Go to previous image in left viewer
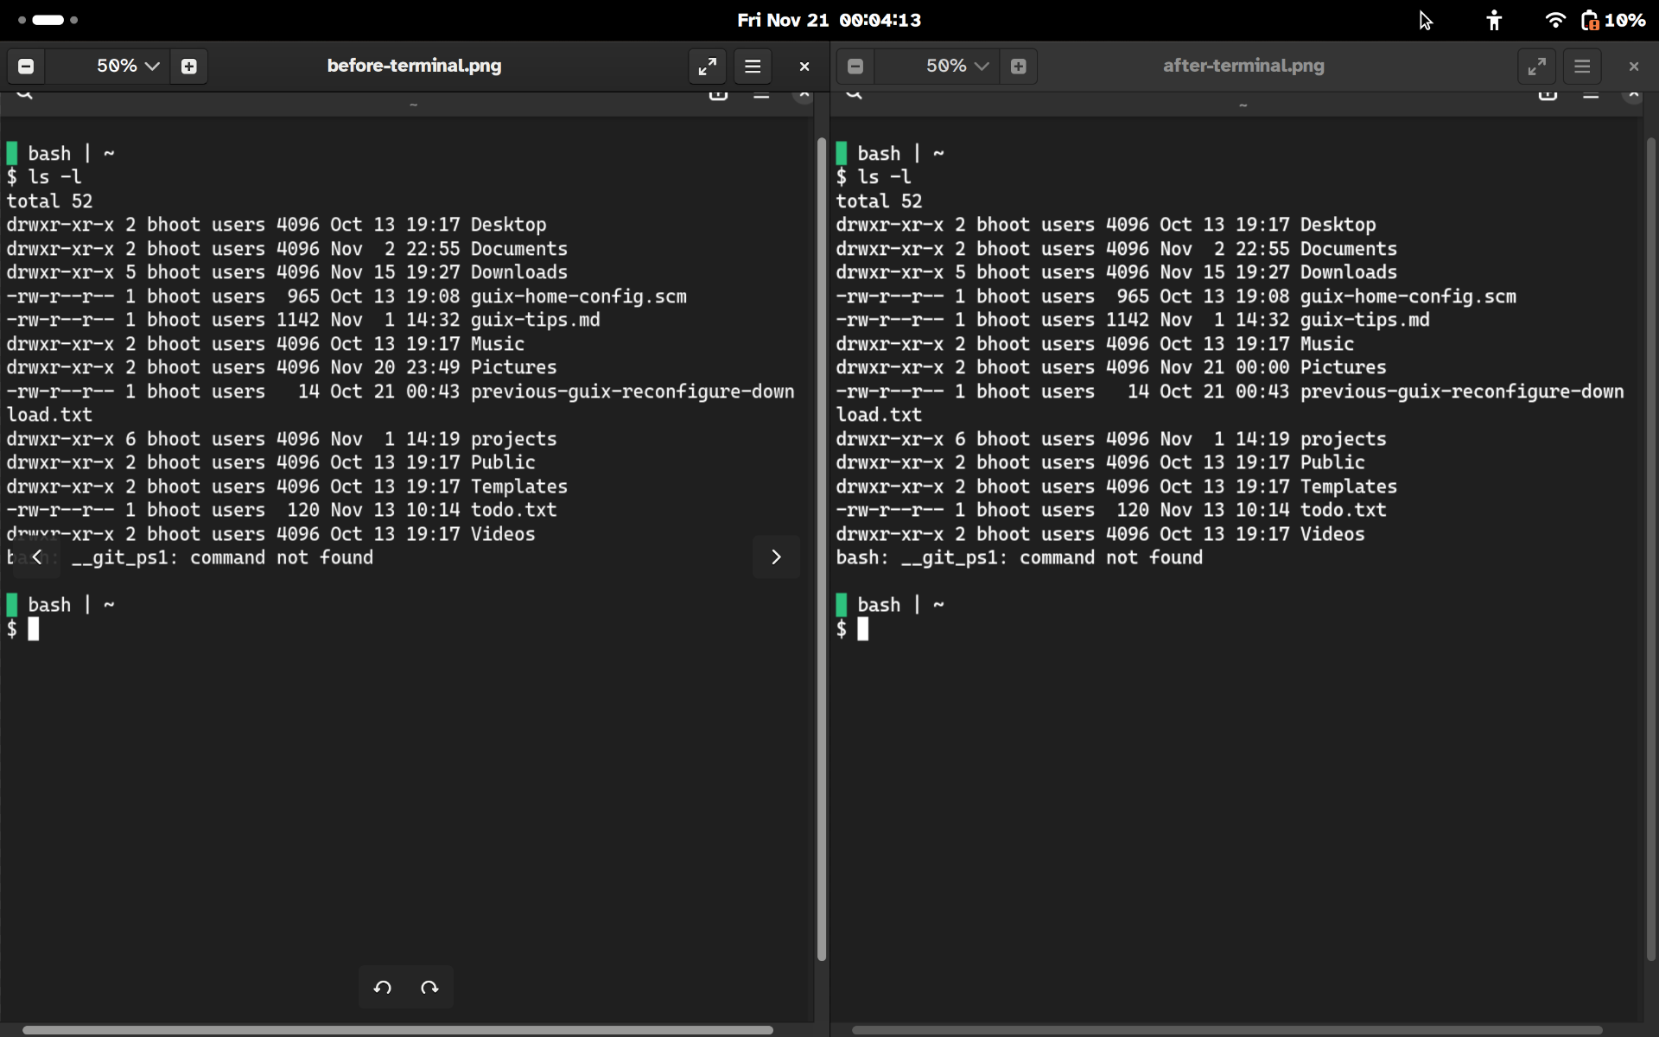The image size is (1659, 1037). [x=36, y=557]
